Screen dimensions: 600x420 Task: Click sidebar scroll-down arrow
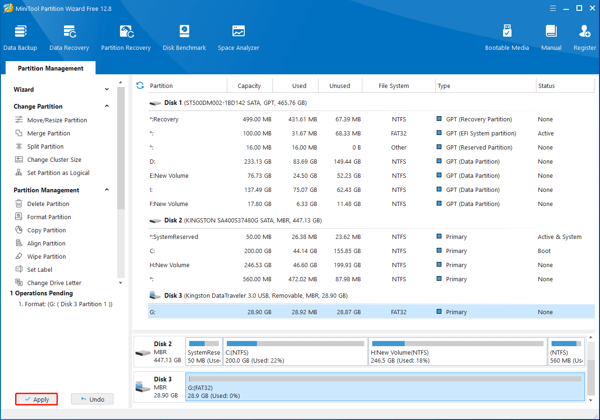120,283
